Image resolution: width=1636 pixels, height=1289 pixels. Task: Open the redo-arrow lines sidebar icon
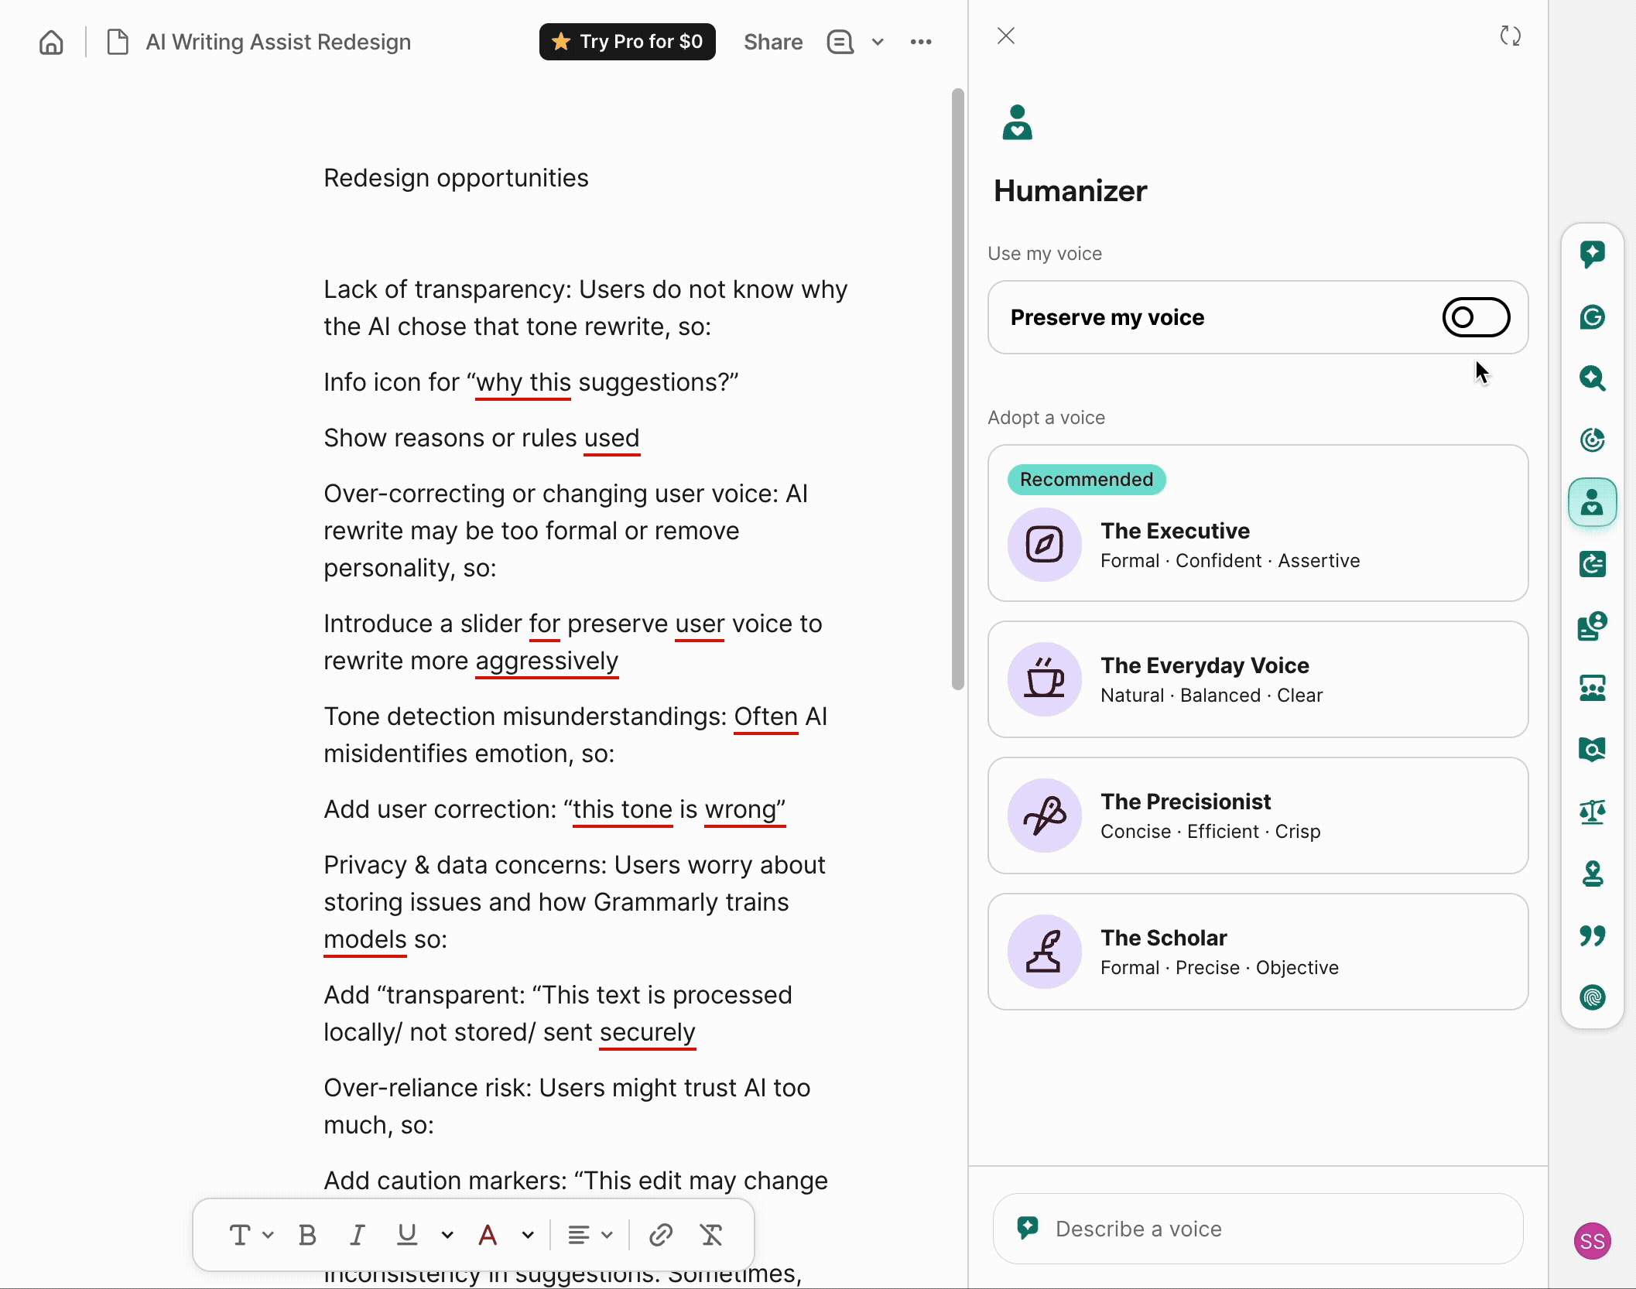[x=1592, y=564]
